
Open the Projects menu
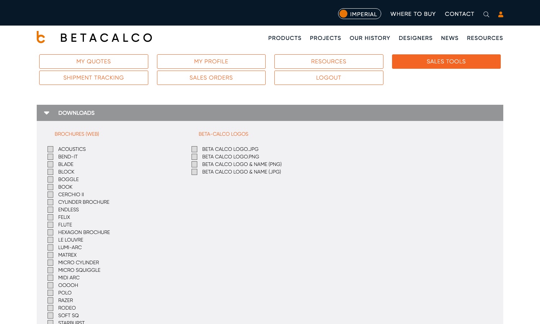tap(325, 38)
